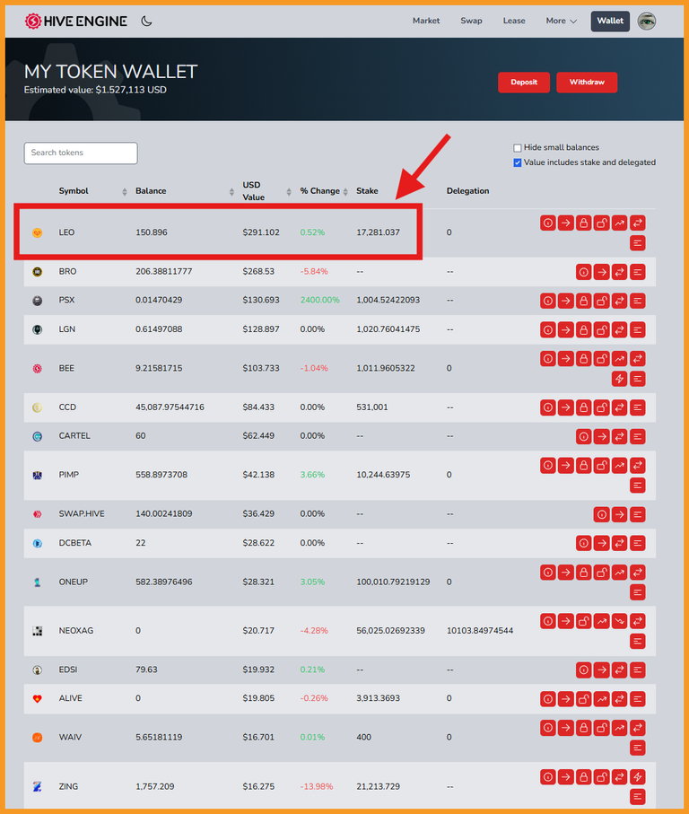Image resolution: width=689 pixels, height=814 pixels.
Task: Click the Delegation column header
Action: (x=468, y=191)
